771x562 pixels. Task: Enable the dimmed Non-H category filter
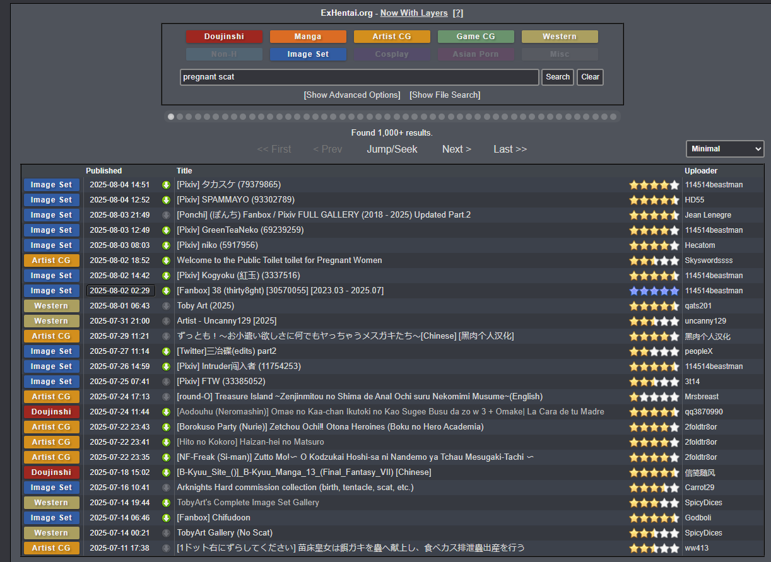[x=224, y=54]
